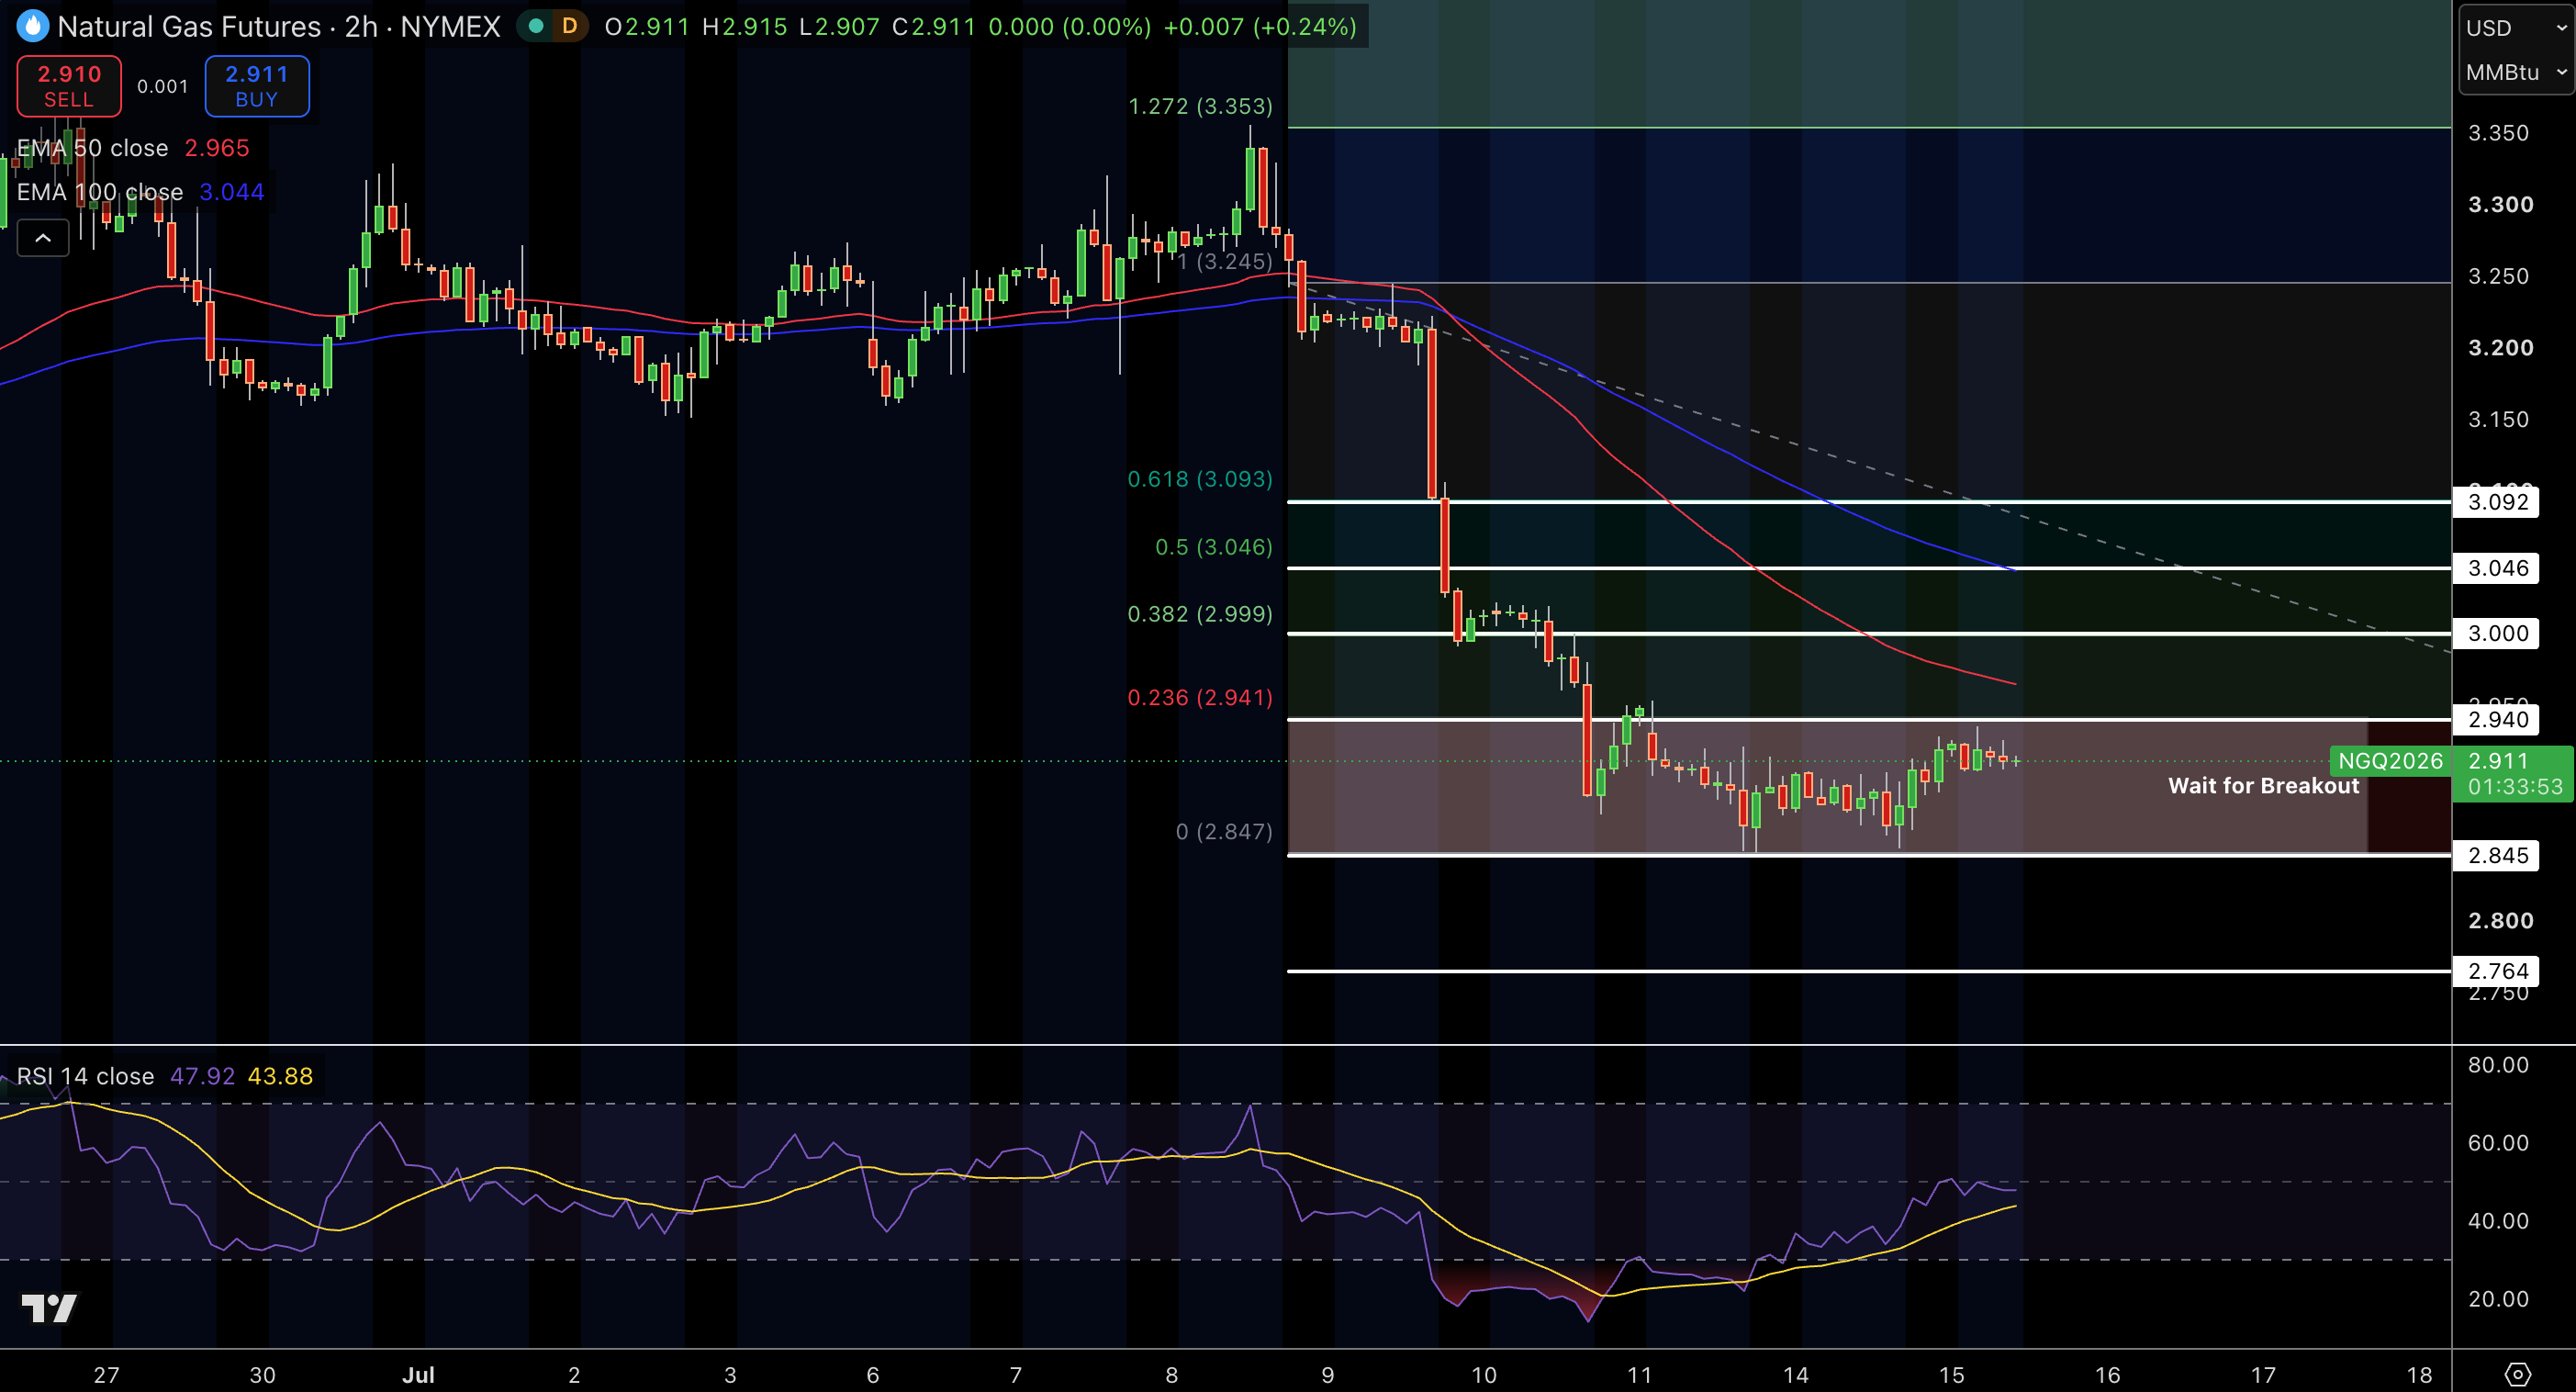Click the green market status dot
This screenshot has height=1392, width=2576.
(x=536, y=26)
